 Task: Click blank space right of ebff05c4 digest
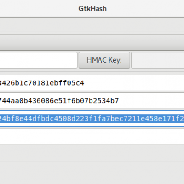click(x=134, y=83)
